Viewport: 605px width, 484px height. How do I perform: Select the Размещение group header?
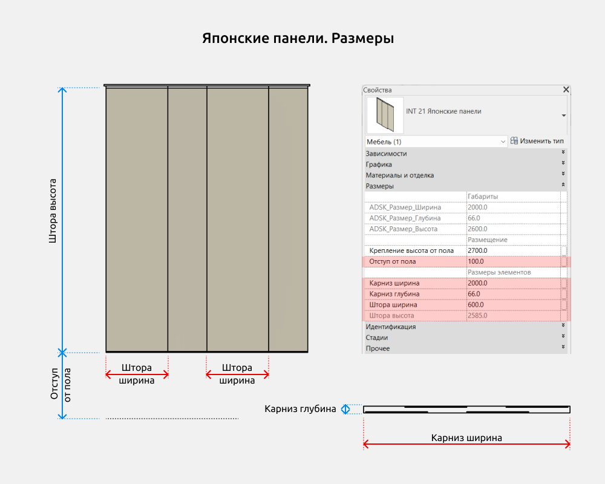pos(487,240)
